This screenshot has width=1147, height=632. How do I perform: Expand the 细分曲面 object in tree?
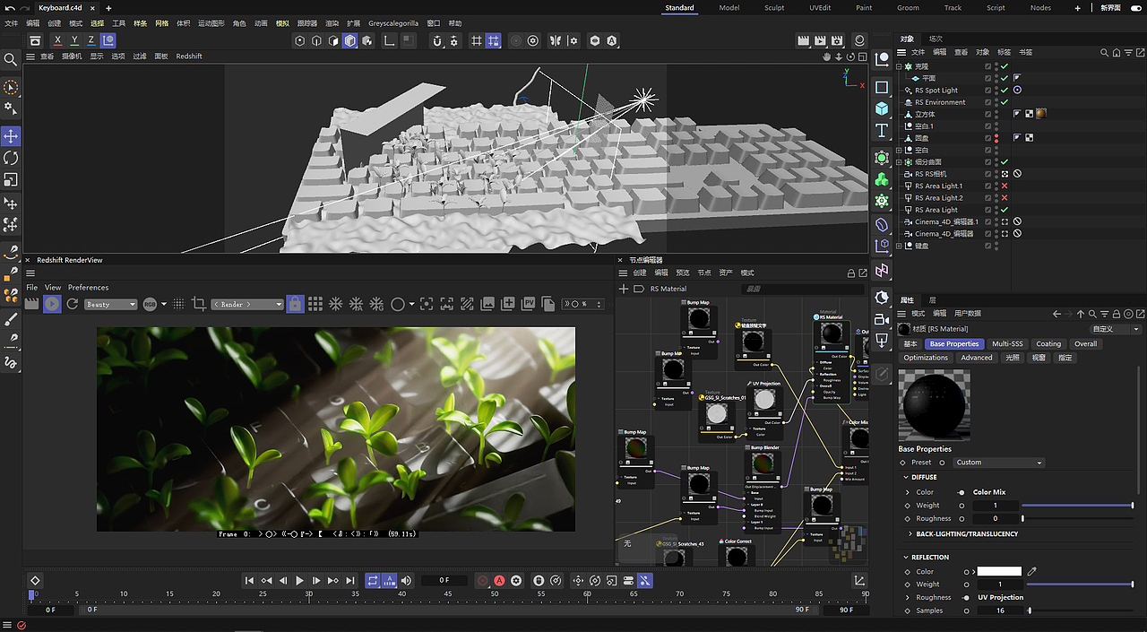point(900,162)
